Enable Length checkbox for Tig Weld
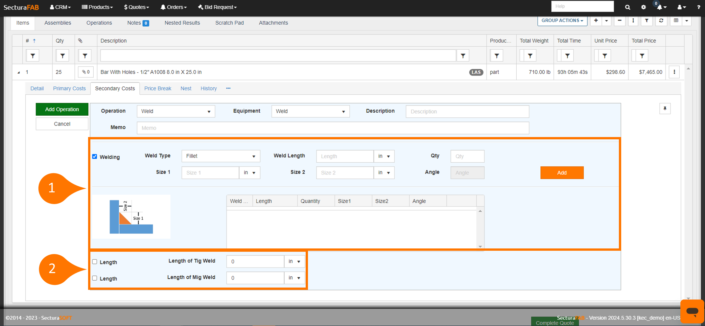The height and width of the screenshot is (326, 705). pyautogui.click(x=95, y=262)
